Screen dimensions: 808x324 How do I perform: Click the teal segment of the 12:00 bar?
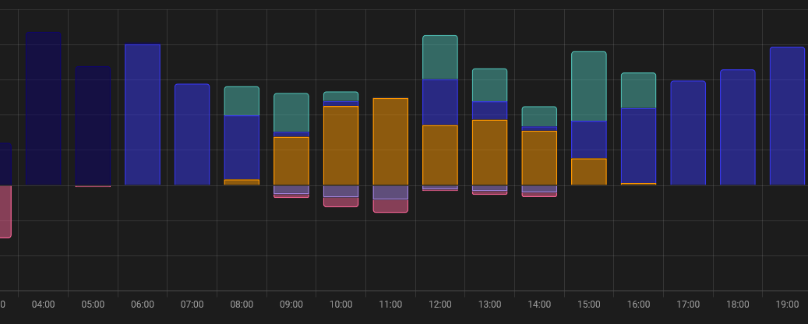pyautogui.click(x=440, y=58)
